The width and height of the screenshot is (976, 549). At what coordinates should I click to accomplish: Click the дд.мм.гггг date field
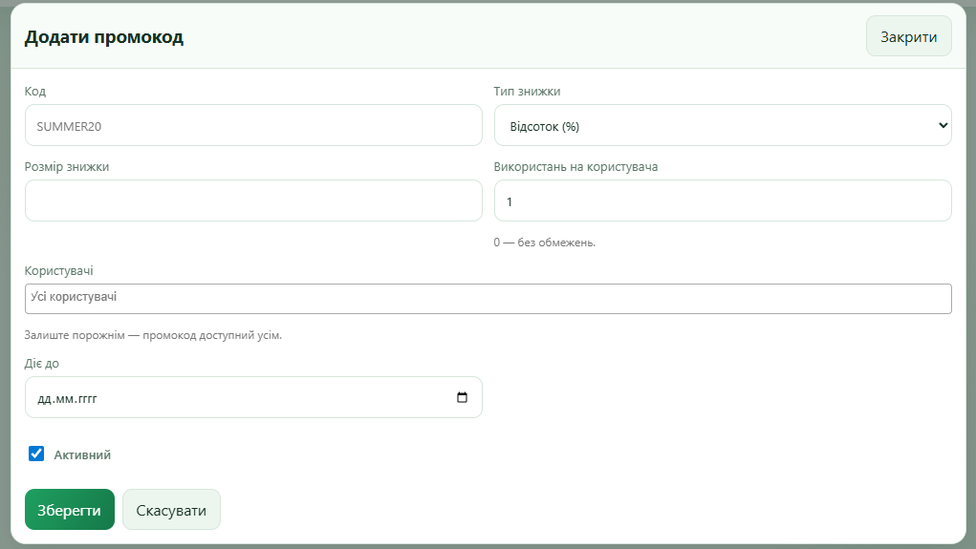pyautogui.click(x=253, y=397)
